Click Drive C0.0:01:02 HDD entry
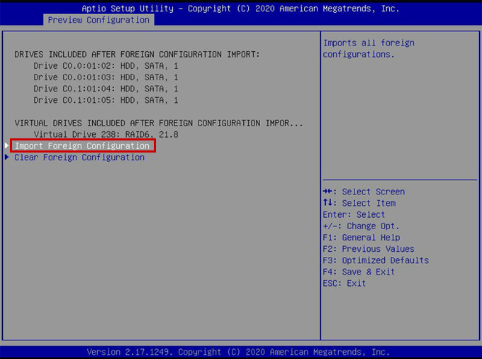The height and width of the screenshot is (359, 482). [106, 66]
